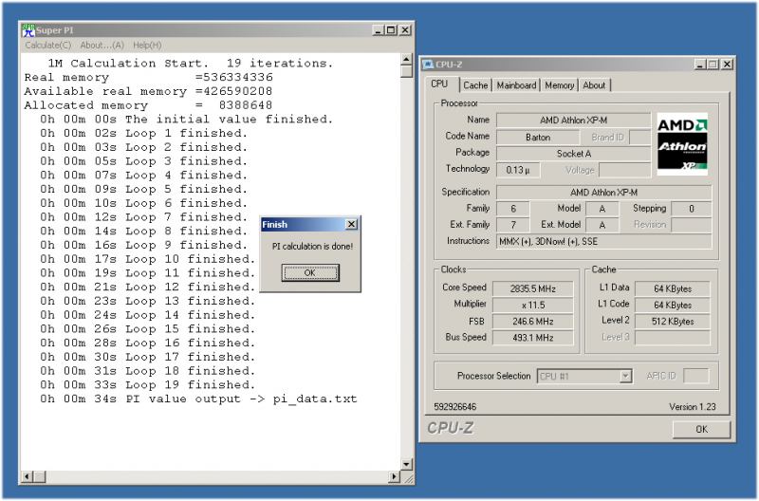This screenshot has height=501, width=759.
Task: Minimize the CPU-Z window
Action: (700, 65)
